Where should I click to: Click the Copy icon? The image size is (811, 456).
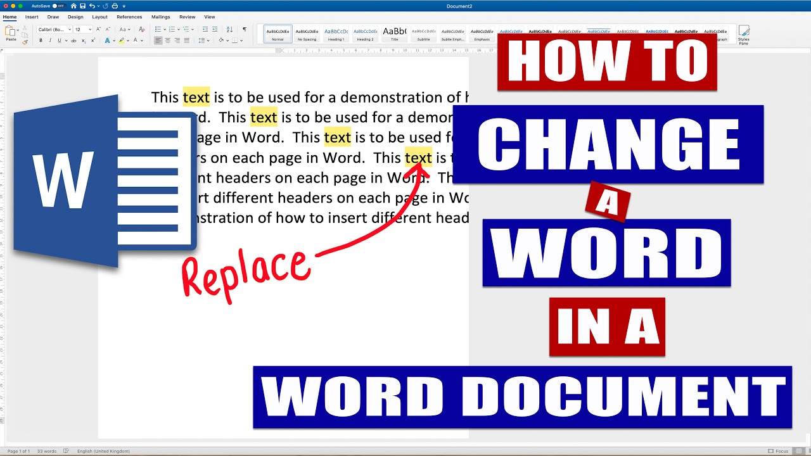(x=25, y=35)
